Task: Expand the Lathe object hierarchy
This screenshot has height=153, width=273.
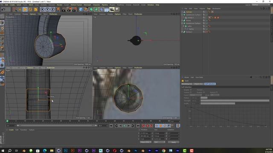Action: tap(184, 26)
